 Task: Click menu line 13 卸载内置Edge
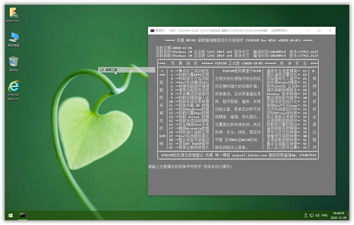tap(189, 113)
